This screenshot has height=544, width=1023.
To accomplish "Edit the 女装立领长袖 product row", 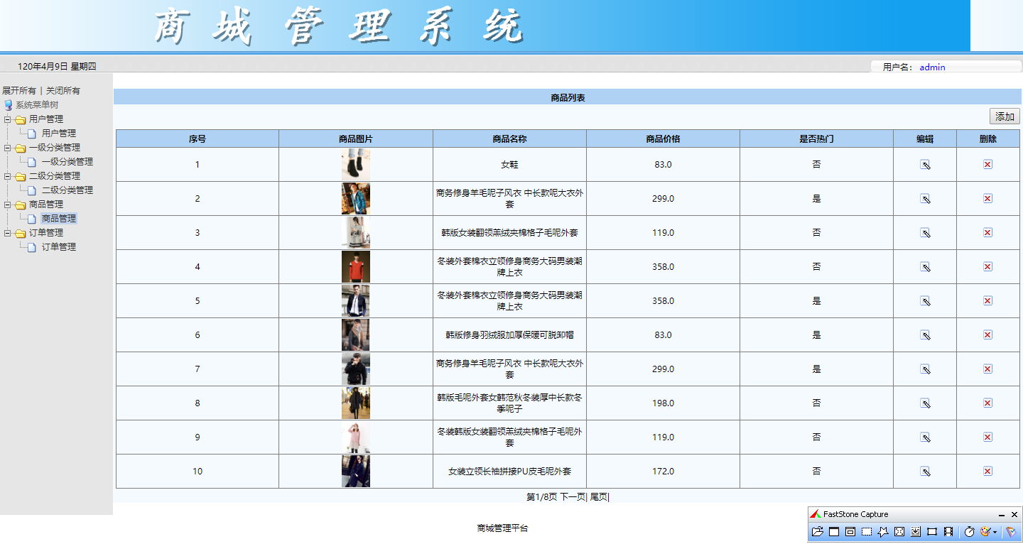I will [x=925, y=472].
